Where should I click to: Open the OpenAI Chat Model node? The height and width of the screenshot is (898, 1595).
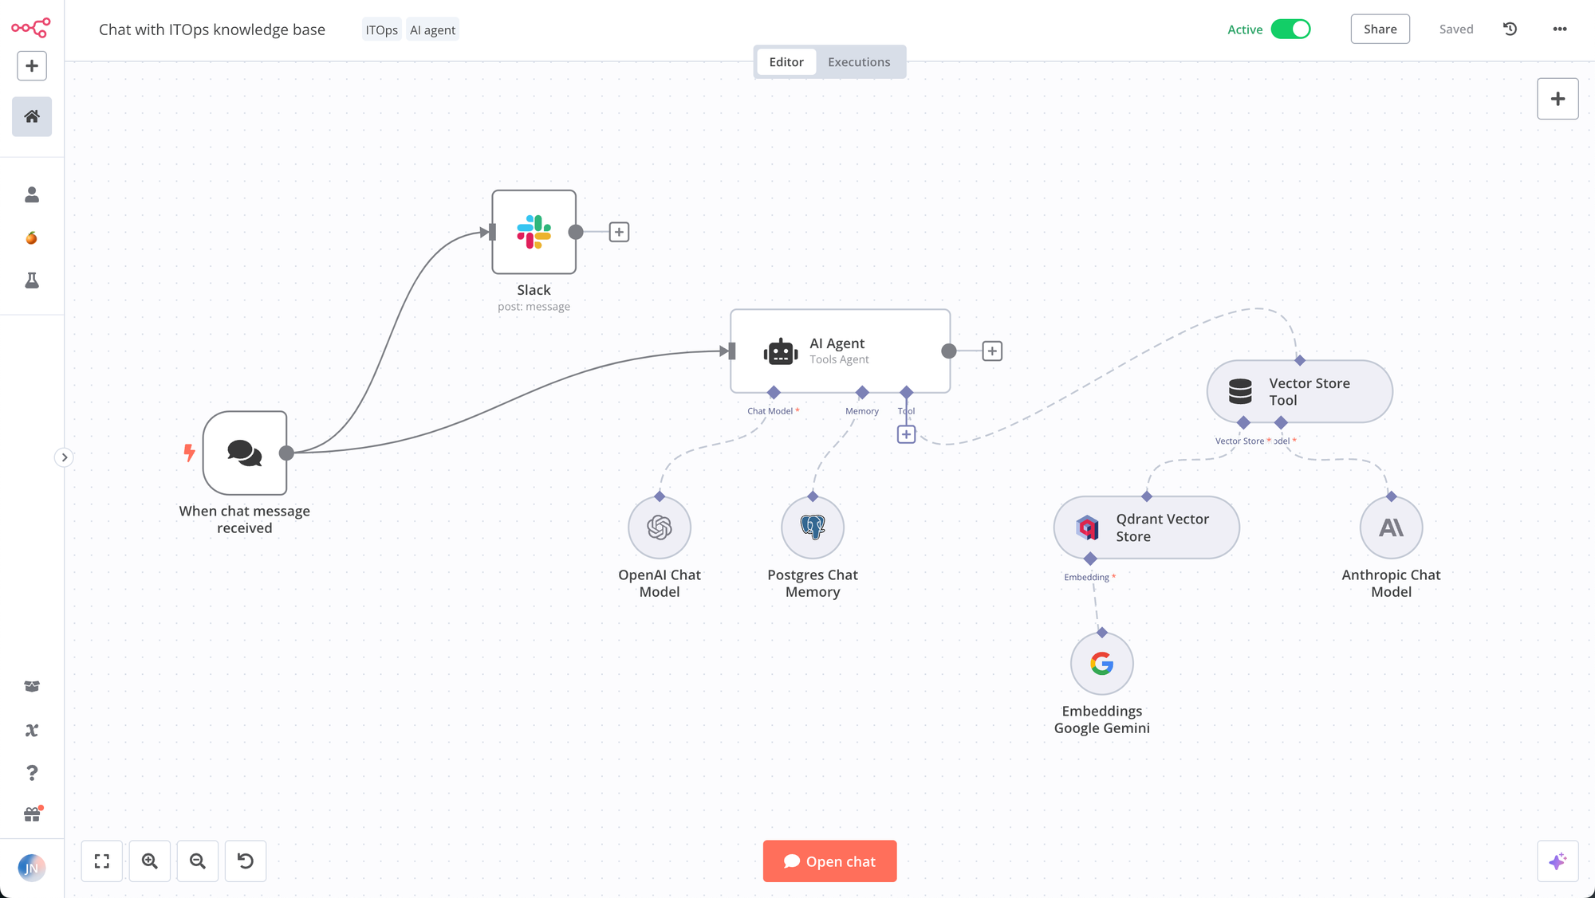click(660, 527)
